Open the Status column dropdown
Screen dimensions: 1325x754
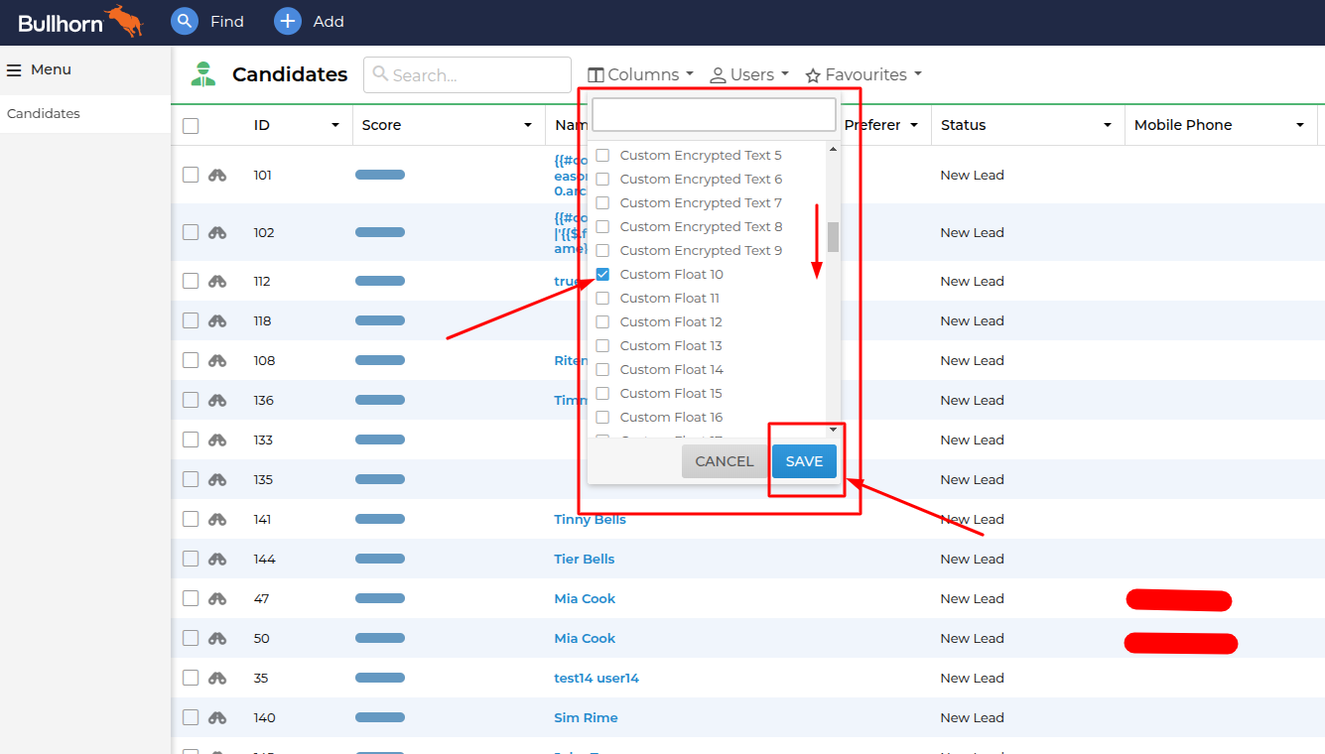[x=1108, y=124]
